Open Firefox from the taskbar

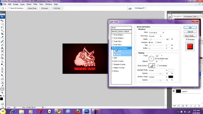77,111
